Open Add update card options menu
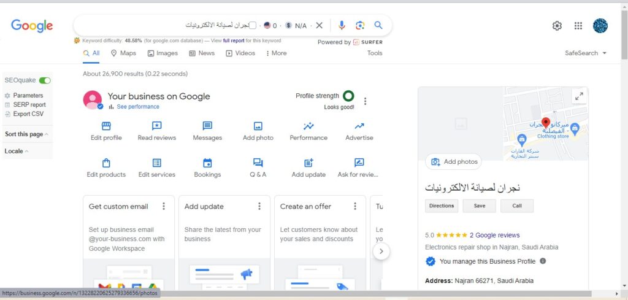The height and width of the screenshot is (300, 628). [x=259, y=206]
